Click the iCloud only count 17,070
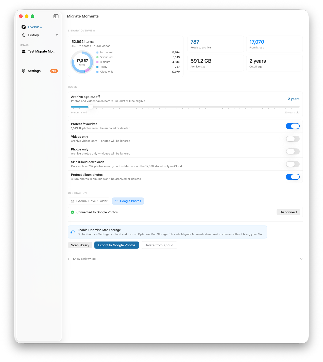Image resolution: width=323 pixels, height=362 pixels. [x=176, y=72]
